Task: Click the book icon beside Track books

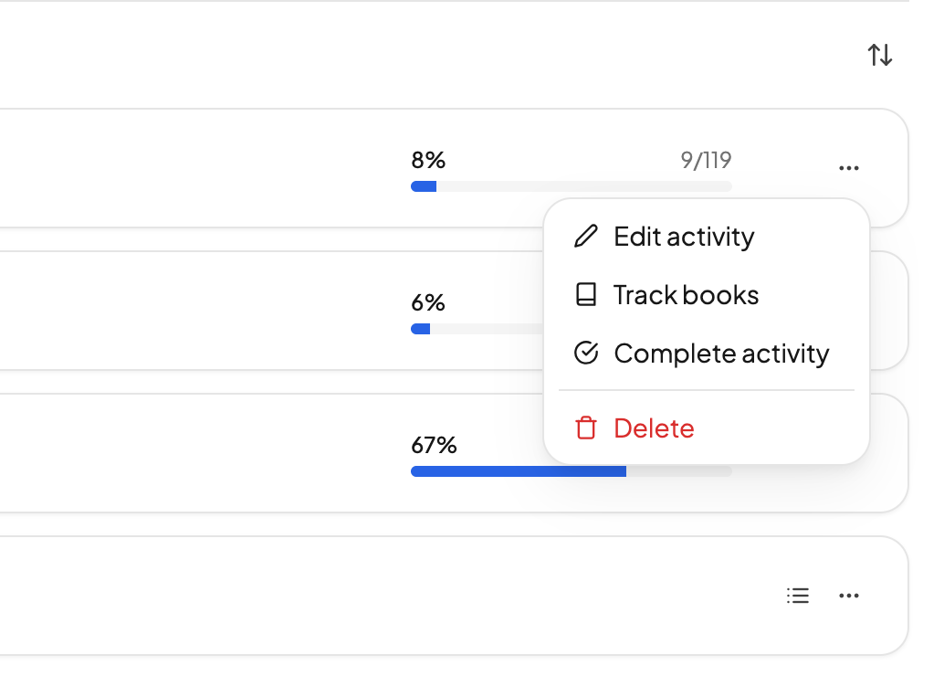Action: (x=586, y=295)
